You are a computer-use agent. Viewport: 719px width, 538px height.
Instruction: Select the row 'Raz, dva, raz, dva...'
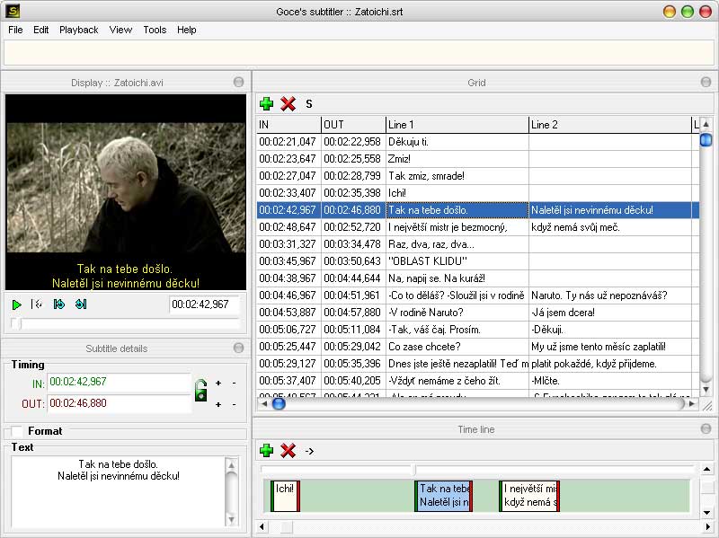point(478,244)
